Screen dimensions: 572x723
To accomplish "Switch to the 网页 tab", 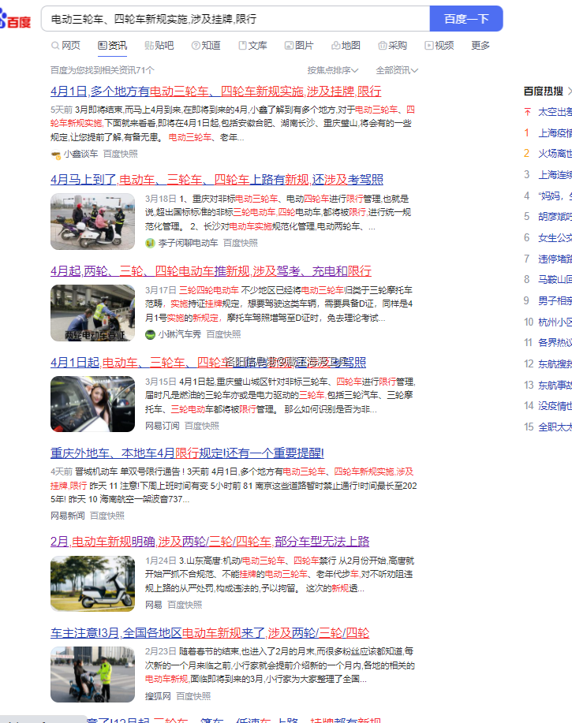I will point(65,45).
